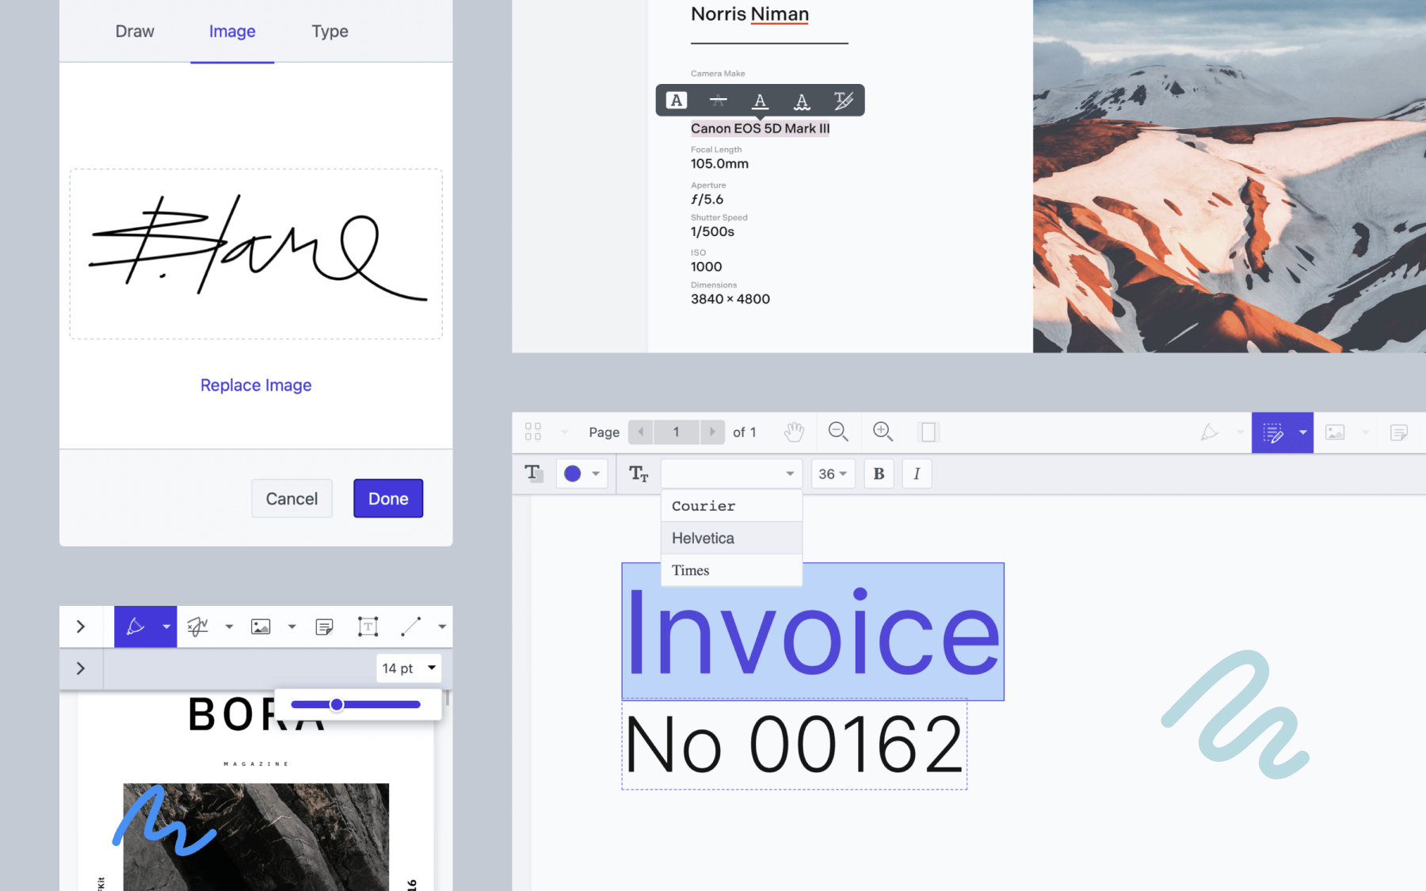Open the font size 36 dropdown
Viewport: 1426px width, 891px height.
(833, 474)
